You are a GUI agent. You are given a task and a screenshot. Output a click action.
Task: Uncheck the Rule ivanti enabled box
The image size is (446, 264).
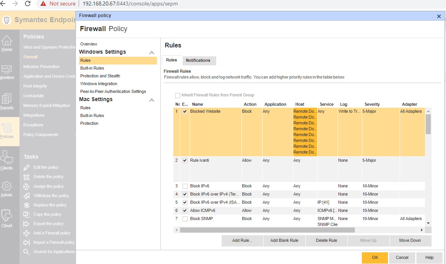[x=185, y=161]
